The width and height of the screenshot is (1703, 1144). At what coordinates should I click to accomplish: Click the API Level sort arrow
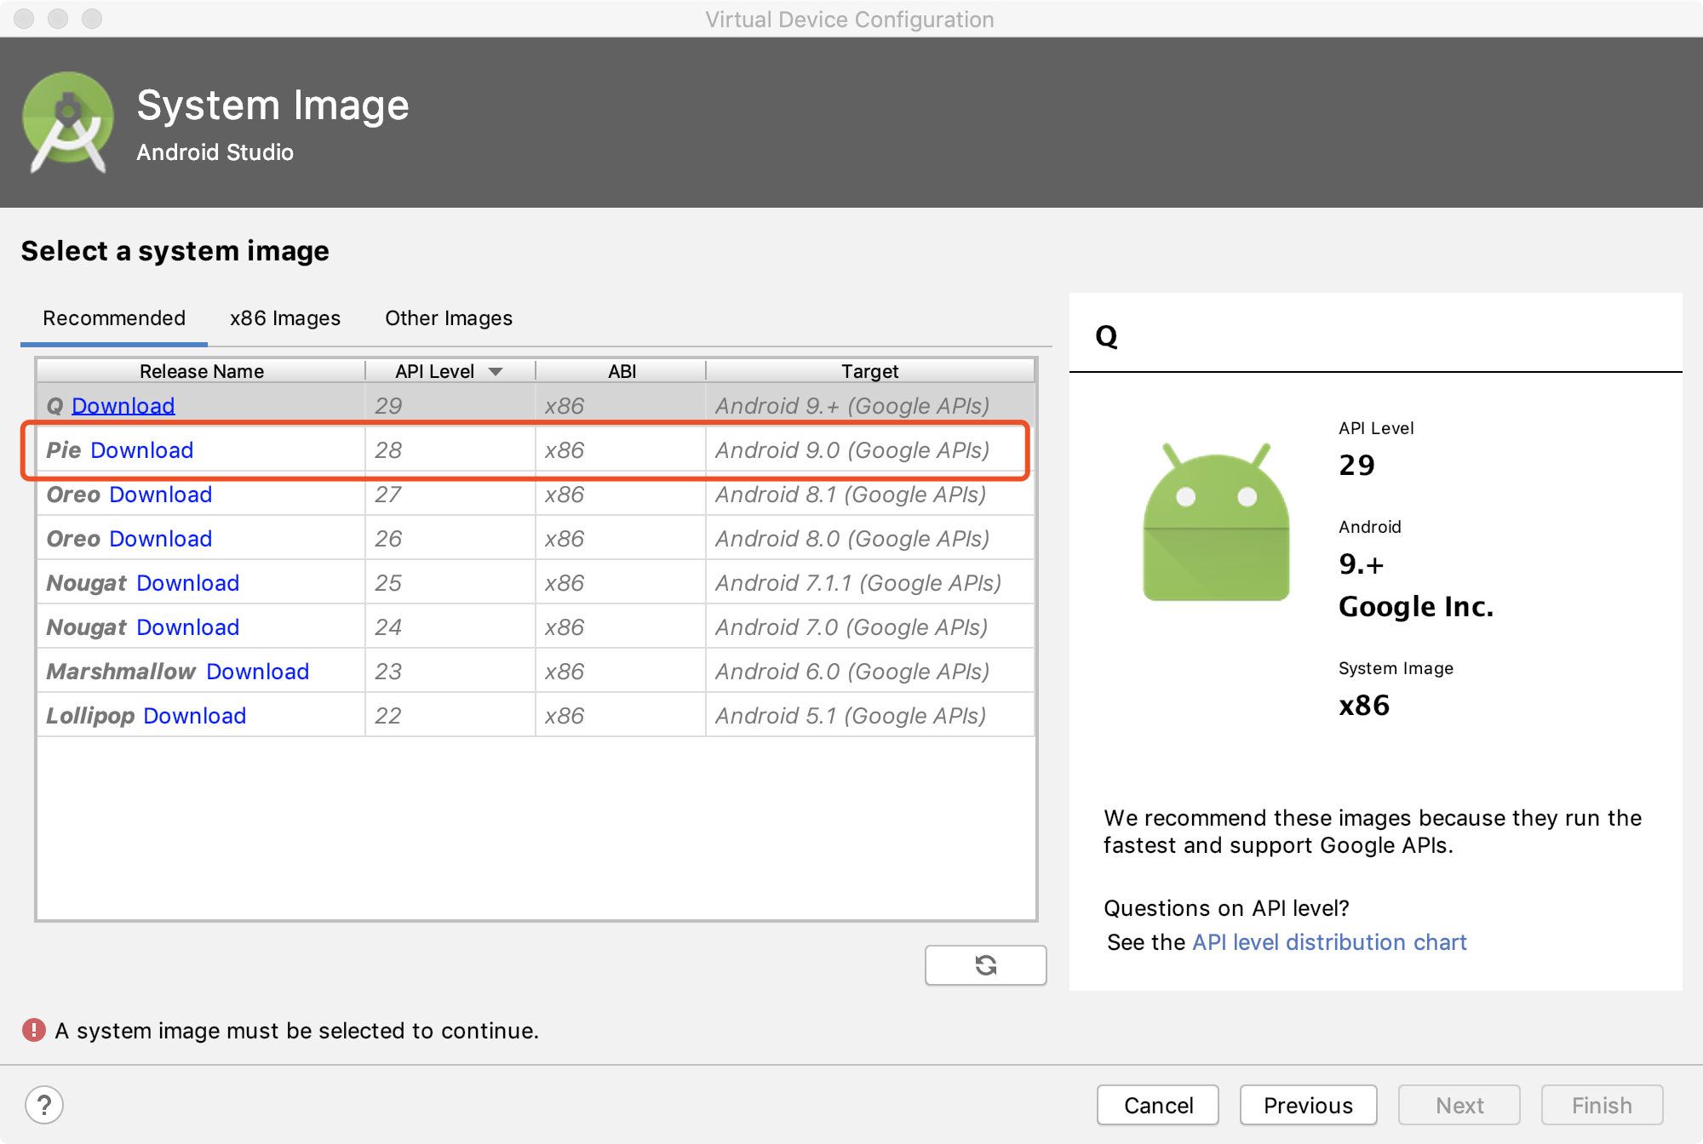(496, 371)
